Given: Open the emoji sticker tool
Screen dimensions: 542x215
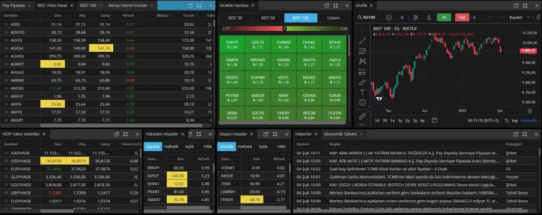Looking at the screenshot, I should pos(362,102).
